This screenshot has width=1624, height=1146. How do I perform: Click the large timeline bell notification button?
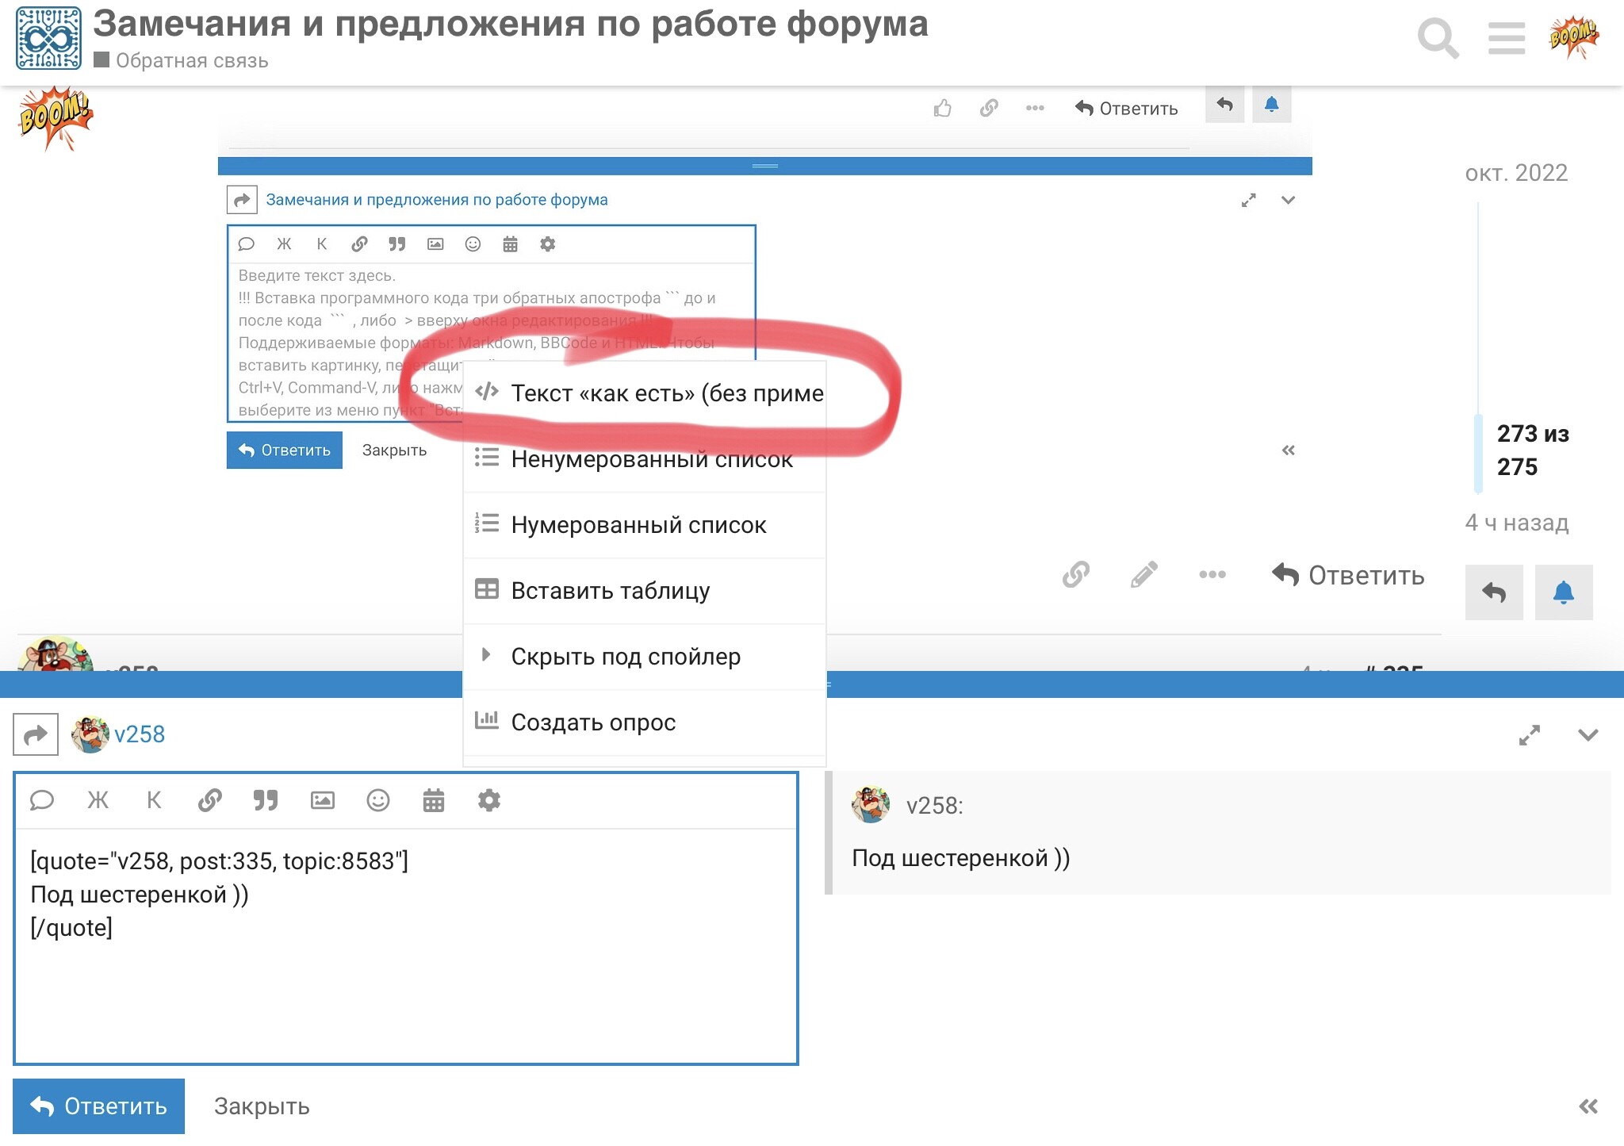pyautogui.click(x=1564, y=592)
